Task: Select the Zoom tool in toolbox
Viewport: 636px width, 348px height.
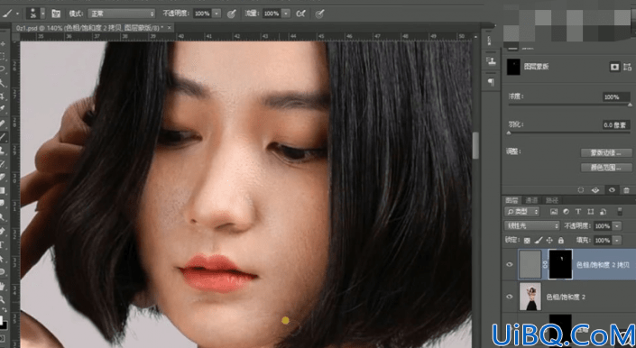Action: pos(3,300)
